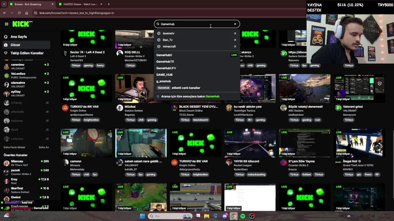The height and width of the screenshot is (221, 394).
Task: Reload the Kick browse page
Action: [19, 13]
